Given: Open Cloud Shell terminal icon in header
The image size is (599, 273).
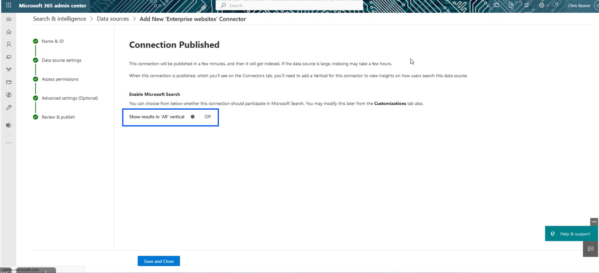Looking at the screenshot, I should [496, 6].
